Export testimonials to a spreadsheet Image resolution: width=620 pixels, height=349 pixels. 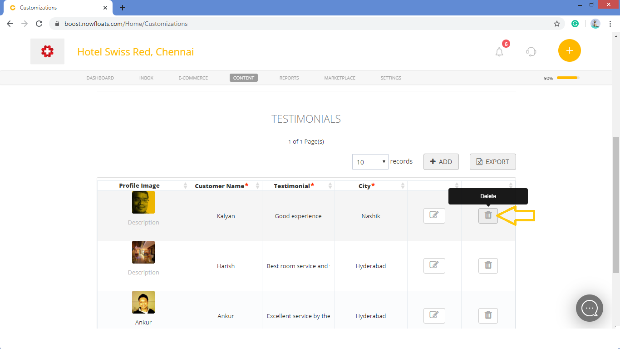(492, 162)
